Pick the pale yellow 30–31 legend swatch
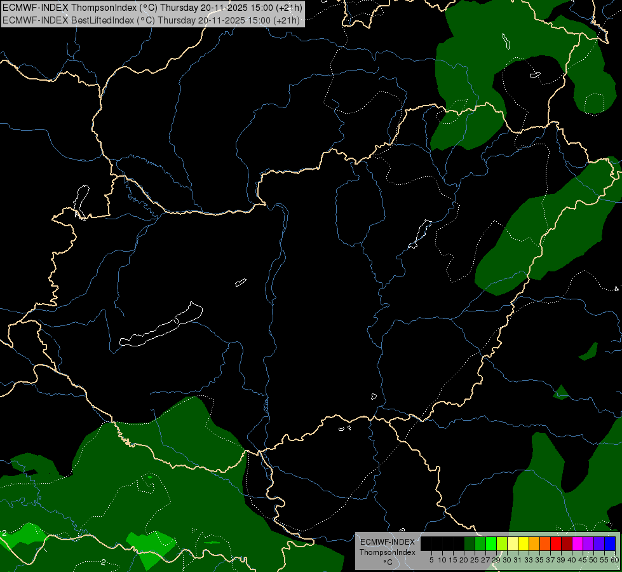The width and height of the screenshot is (622, 572). pyautogui.click(x=513, y=543)
